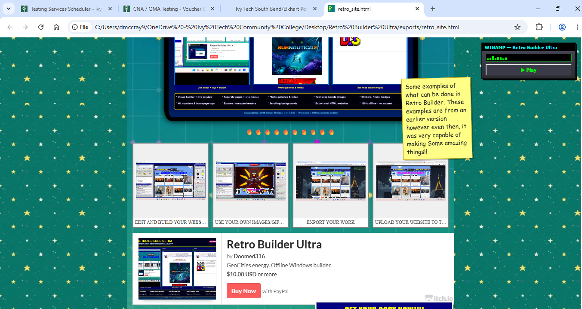This screenshot has width=582, height=309.
Task: Click 'Export real HTML websites' feature text
Action: 331,104
